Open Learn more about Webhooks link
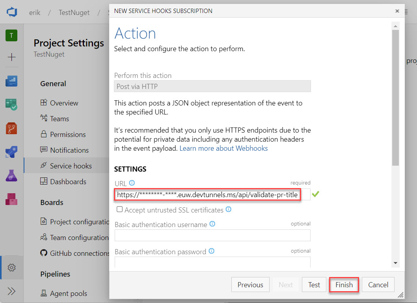 pyautogui.click(x=223, y=148)
